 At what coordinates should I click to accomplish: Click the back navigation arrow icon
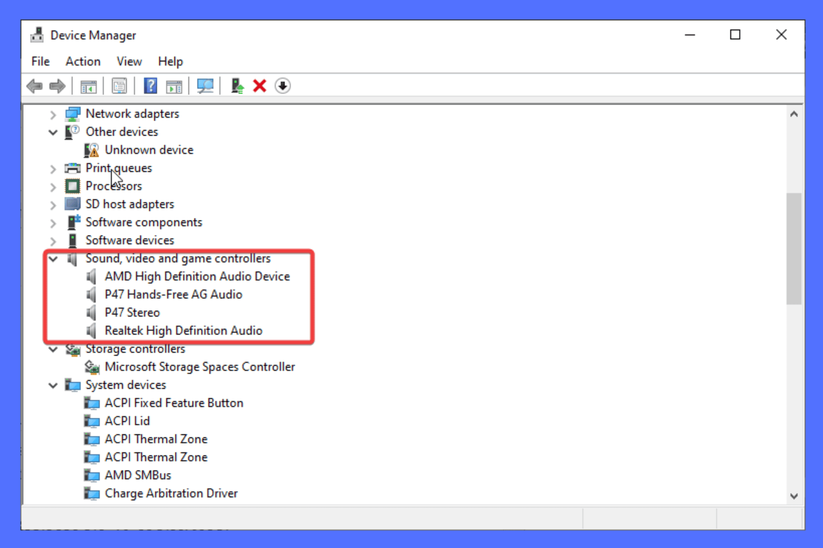(x=34, y=86)
